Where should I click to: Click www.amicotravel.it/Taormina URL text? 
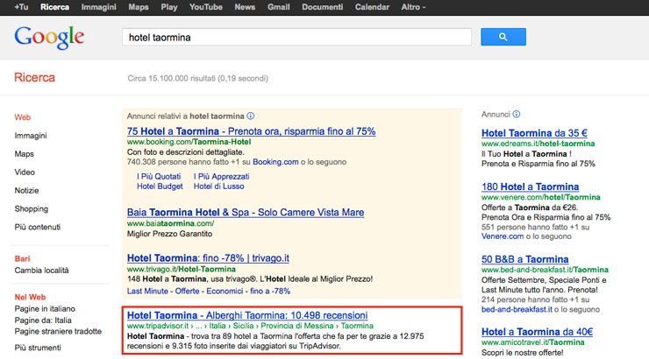pyautogui.click(x=532, y=342)
